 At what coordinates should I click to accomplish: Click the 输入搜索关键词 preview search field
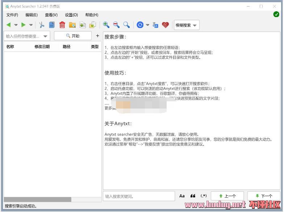click(x=139, y=196)
